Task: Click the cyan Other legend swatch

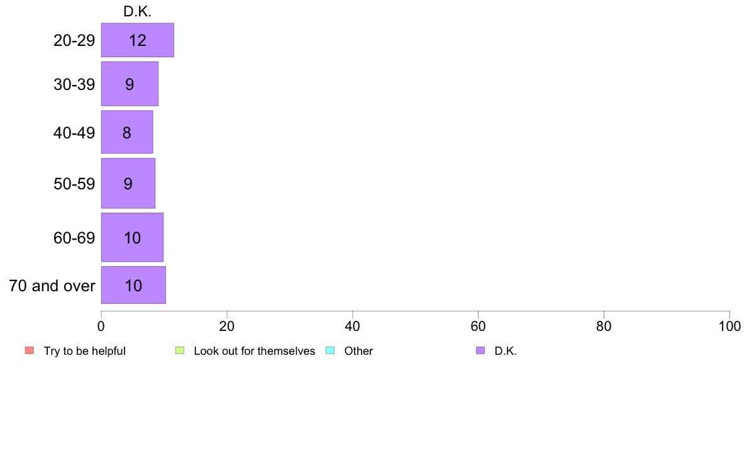Action: click(x=330, y=350)
